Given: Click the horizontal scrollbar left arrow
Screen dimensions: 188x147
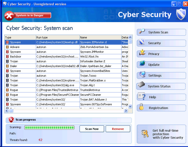Looking at the screenshot, I should click(7, 111).
